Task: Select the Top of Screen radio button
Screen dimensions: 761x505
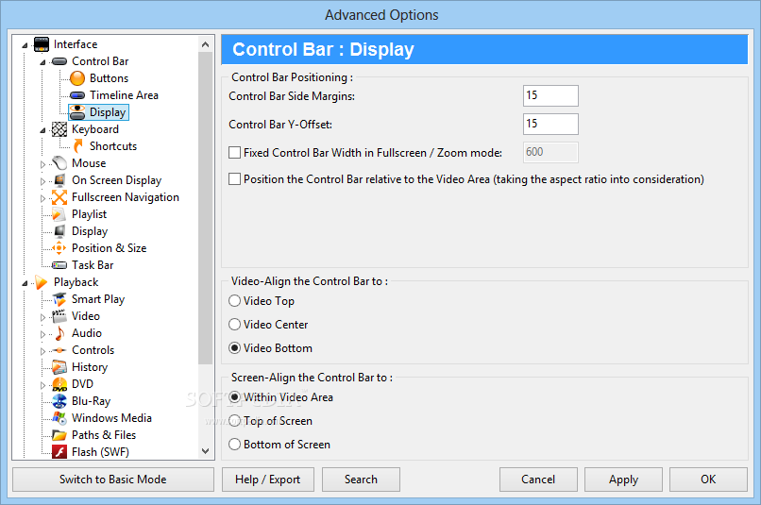Action: pyautogui.click(x=234, y=421)
